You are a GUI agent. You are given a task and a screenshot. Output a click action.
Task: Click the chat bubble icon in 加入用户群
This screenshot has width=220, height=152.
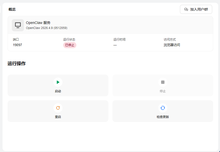click(186, 9)
